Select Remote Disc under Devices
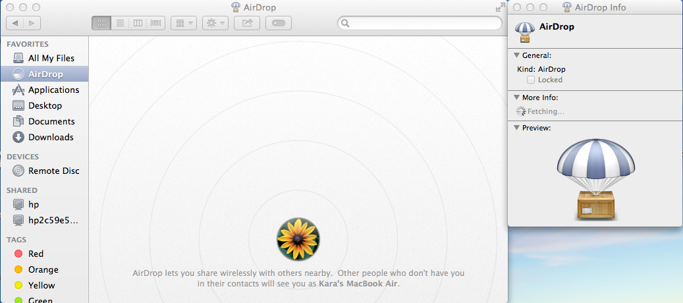 (x=44, y=171)
